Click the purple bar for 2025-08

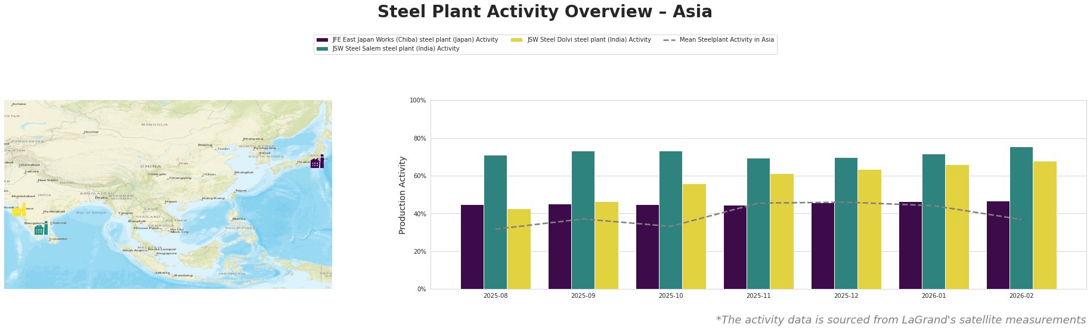pos(472,247)
